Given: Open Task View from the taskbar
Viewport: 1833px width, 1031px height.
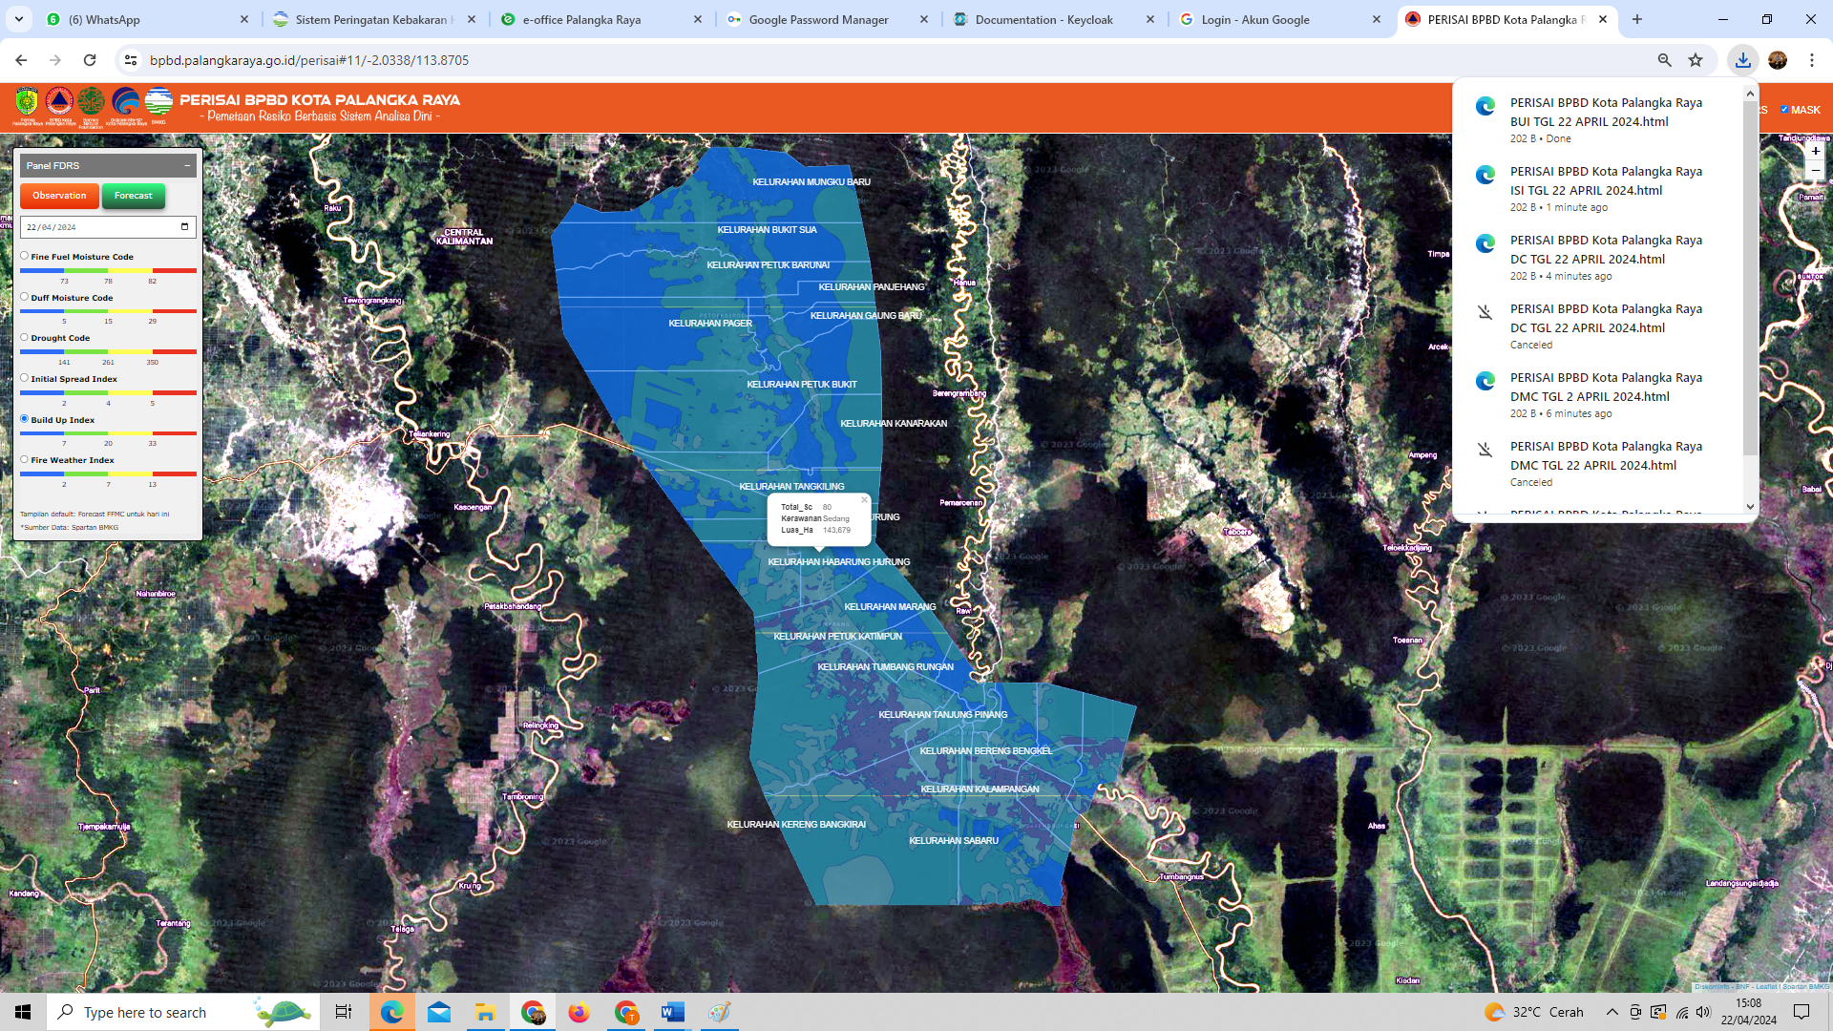Looking at the screenshot, I should 344,1012.
